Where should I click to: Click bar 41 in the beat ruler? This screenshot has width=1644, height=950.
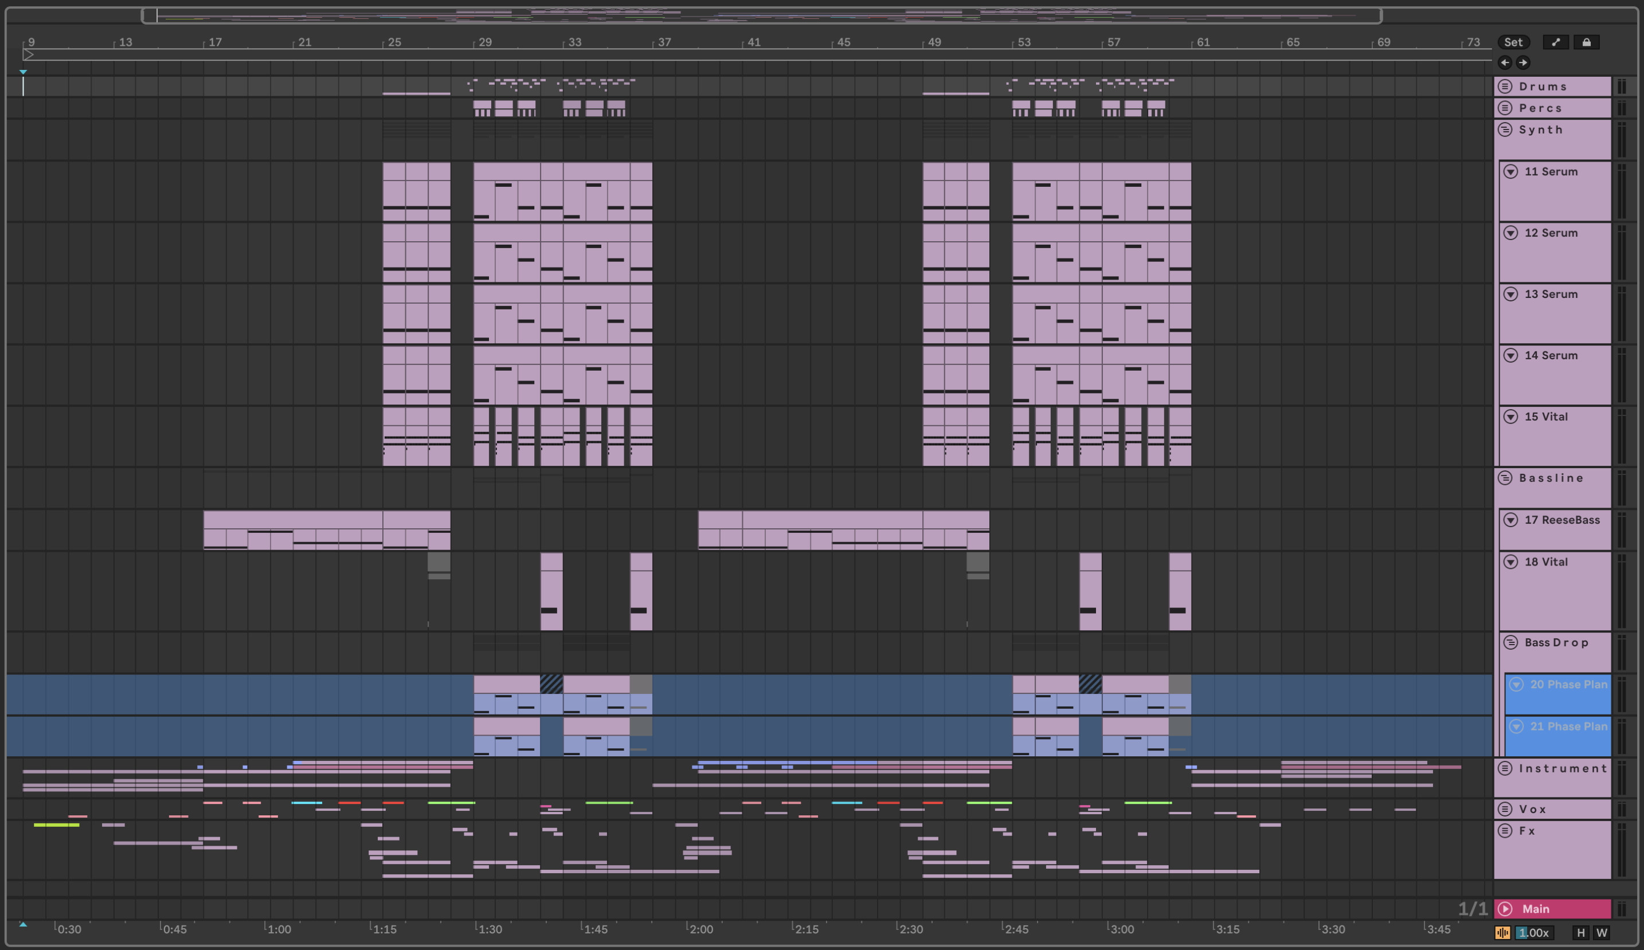point(753,42)
